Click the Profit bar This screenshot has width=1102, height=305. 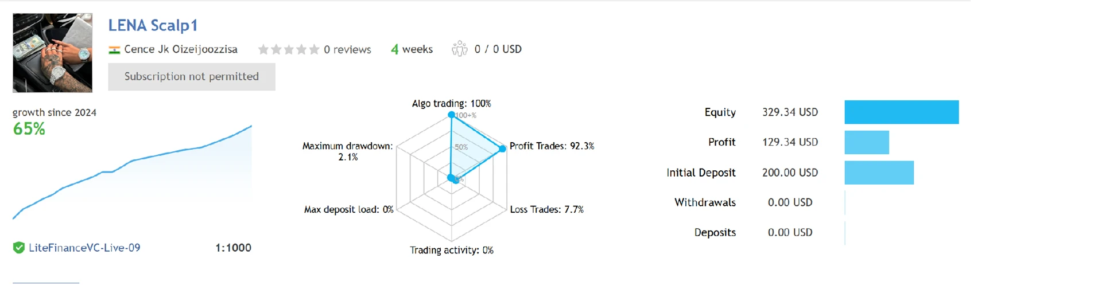coord(867,142)
